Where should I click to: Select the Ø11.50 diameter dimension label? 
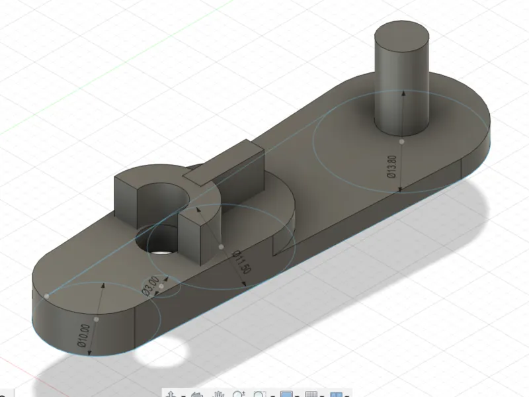coord(242,262)
